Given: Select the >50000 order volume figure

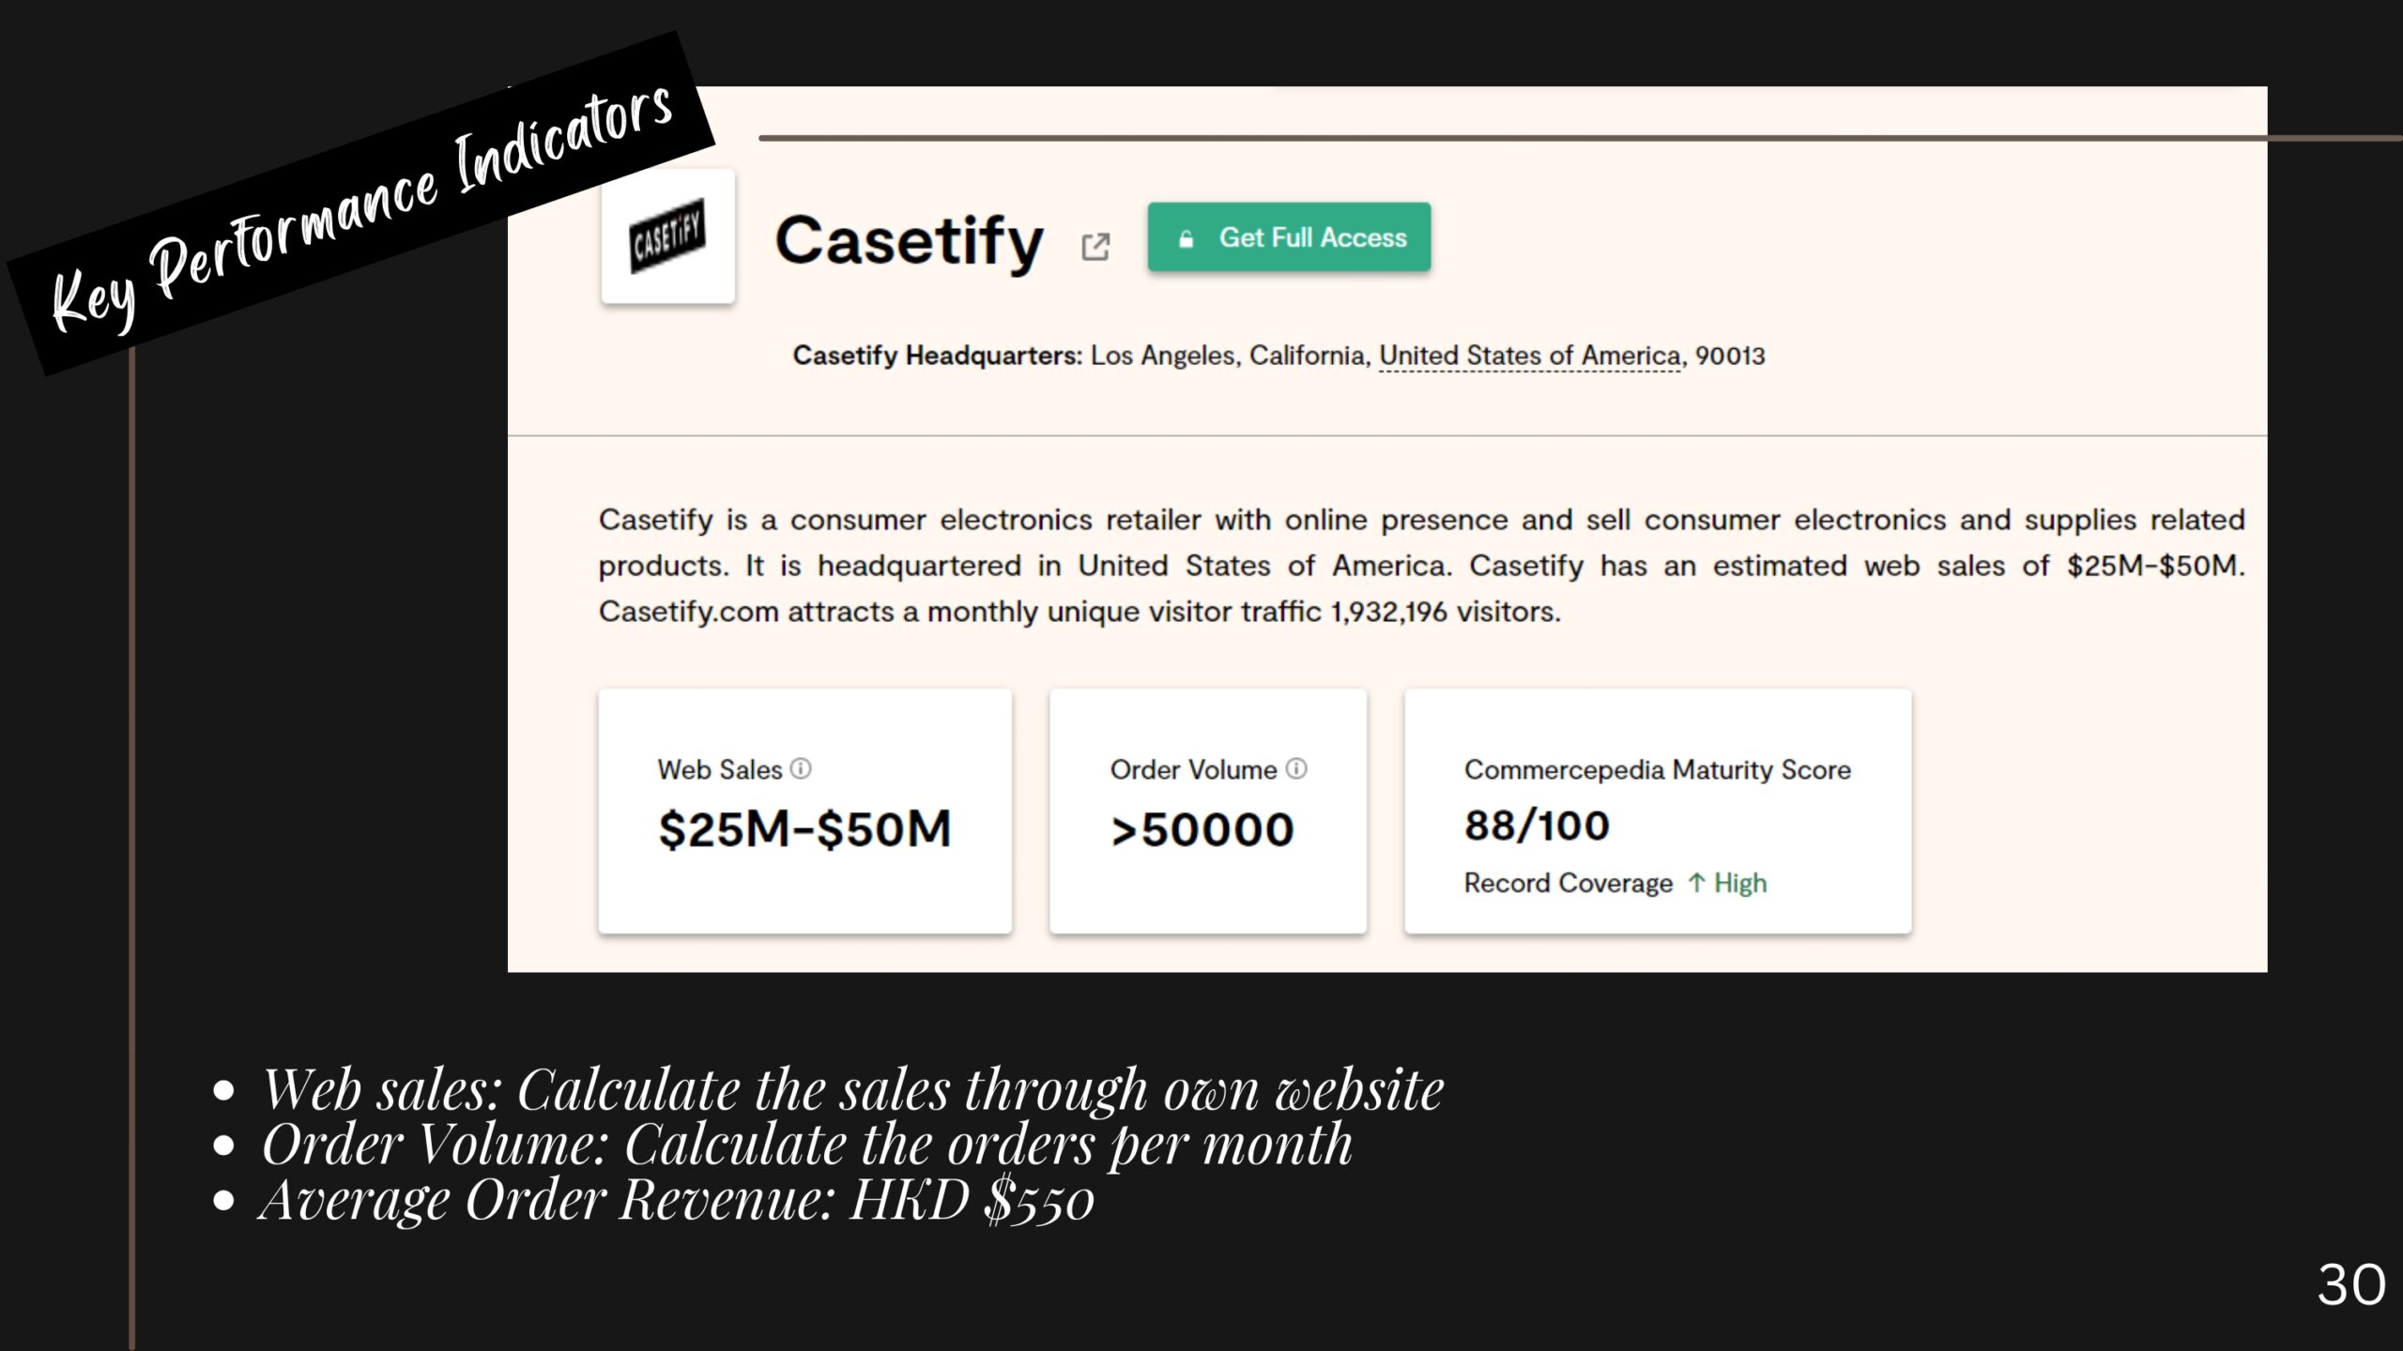Looking at the screenshot, I should (1201, 830).
